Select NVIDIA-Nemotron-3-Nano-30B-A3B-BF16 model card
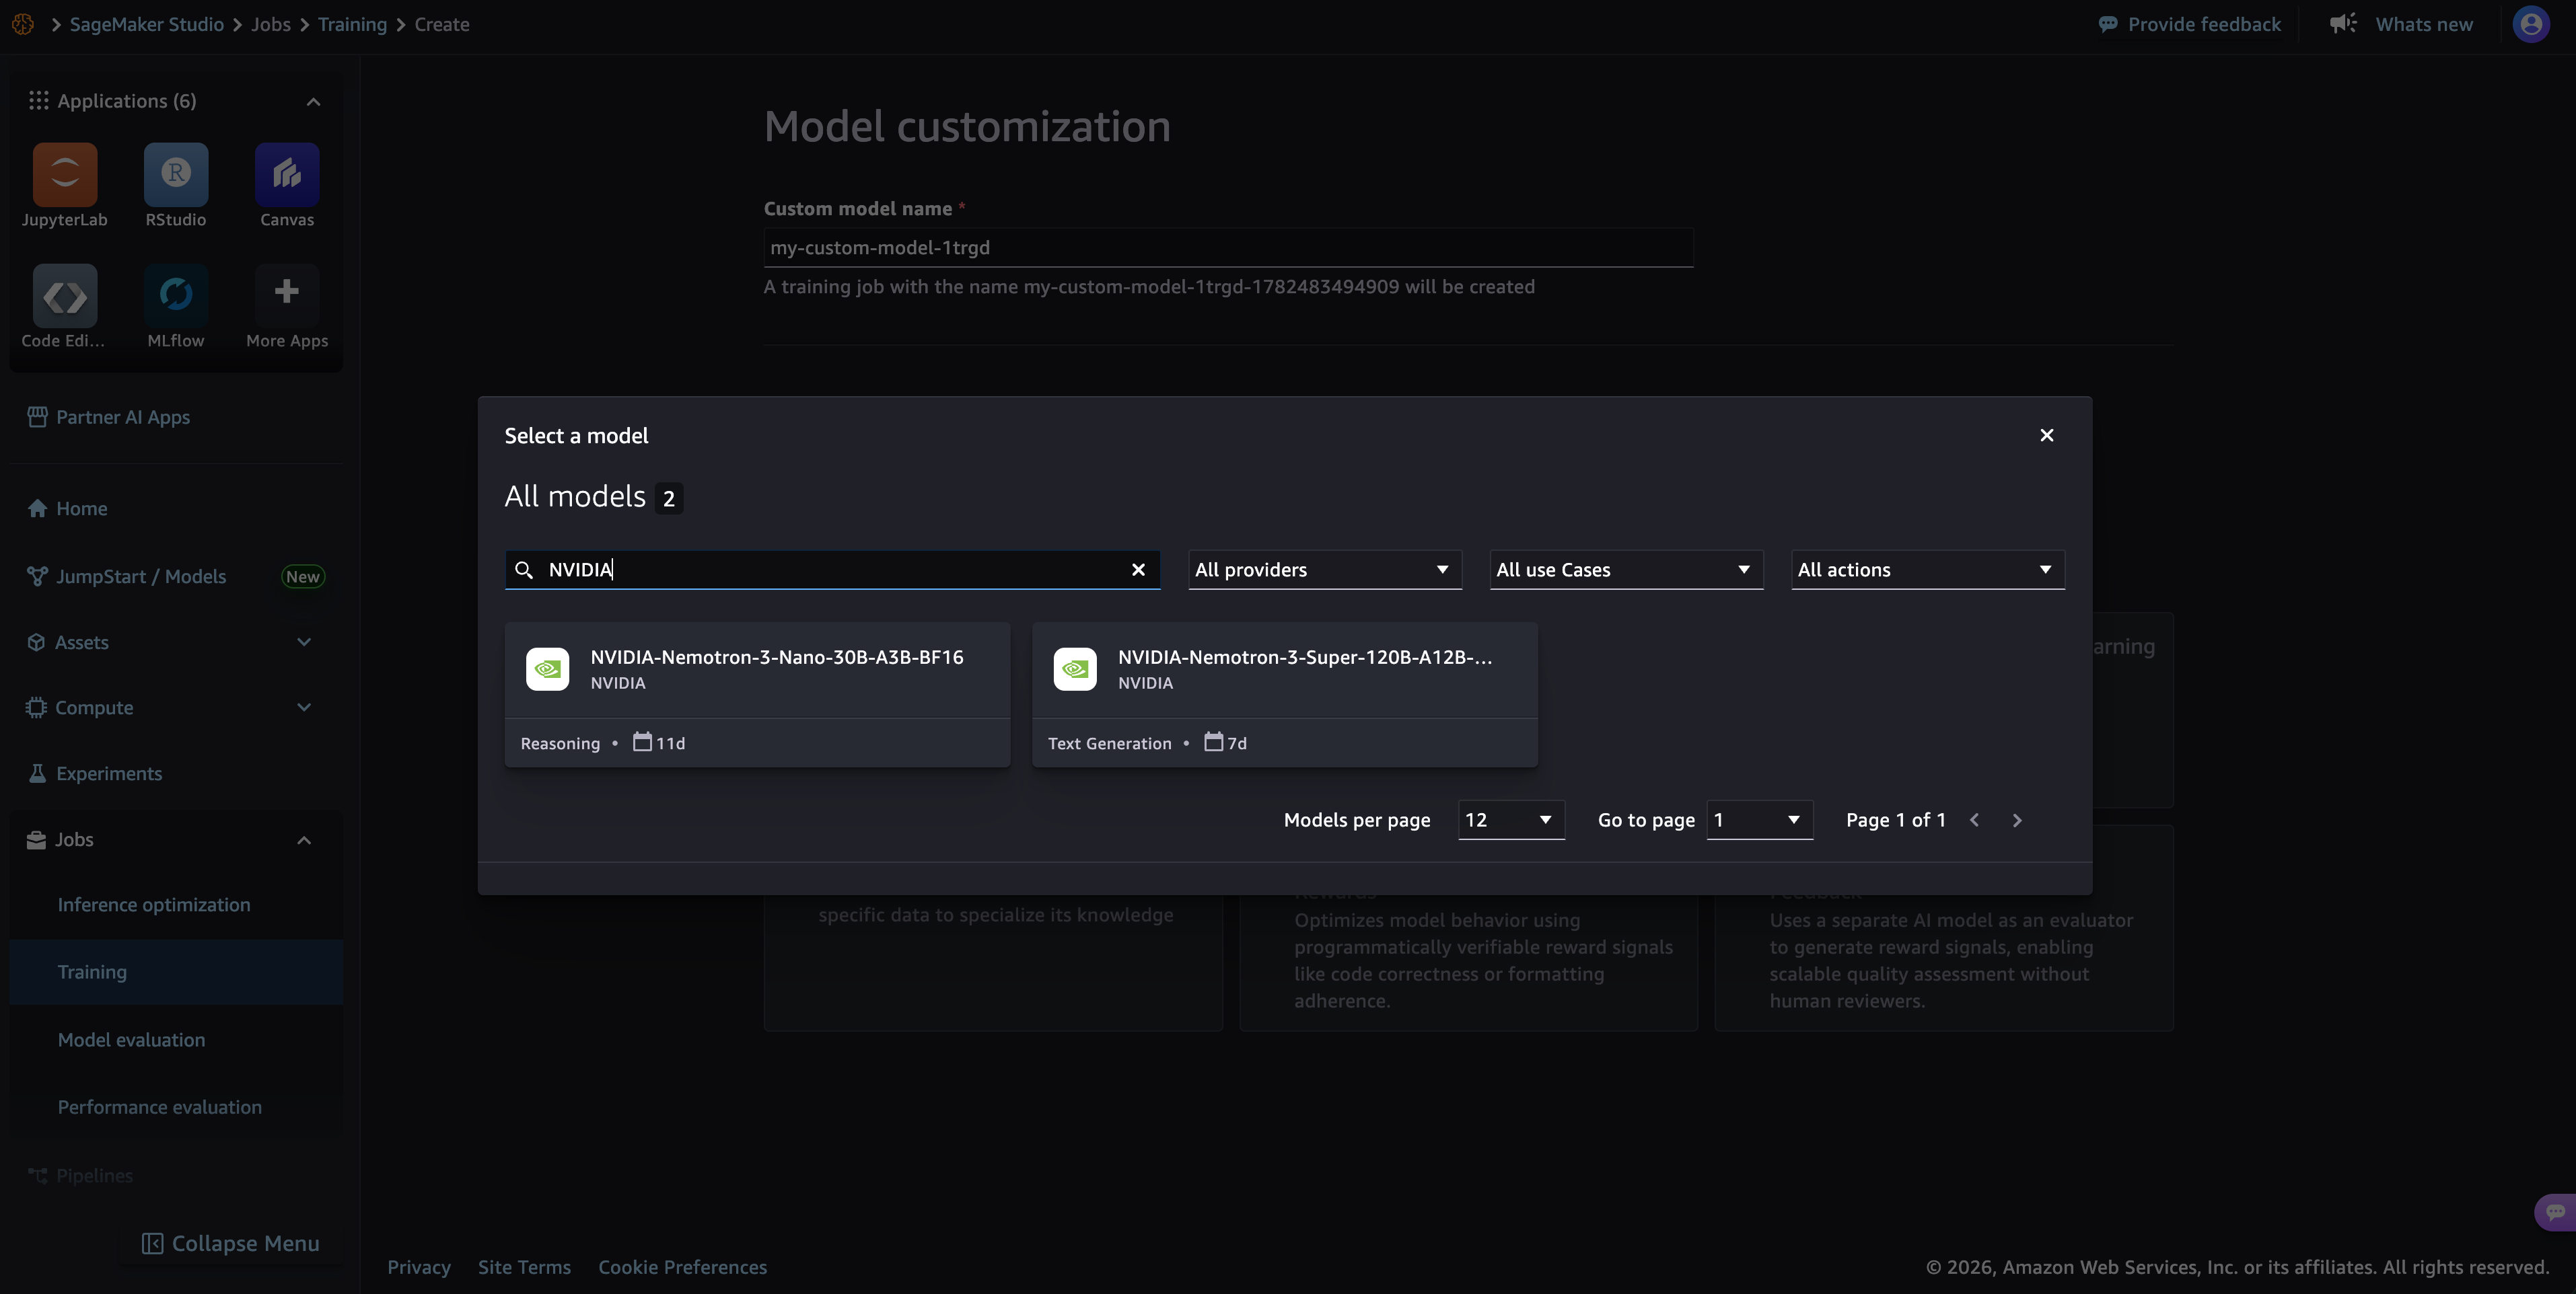This screenshot has height=1294, width=2576. 757,695
